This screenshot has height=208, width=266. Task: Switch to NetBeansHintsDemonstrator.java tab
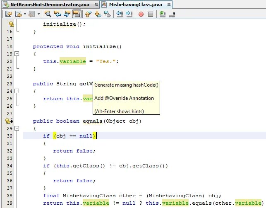50,5
